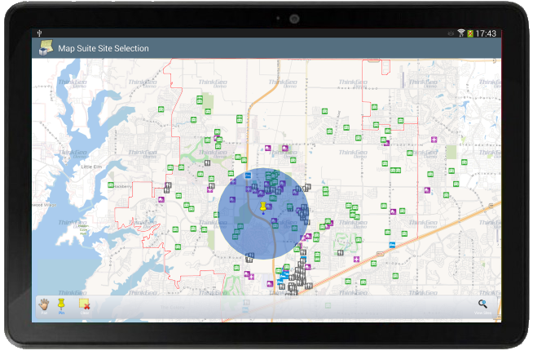Click the Wi-Fi status icon
This screenshot has width=533, height=351.
pos(460,33)
